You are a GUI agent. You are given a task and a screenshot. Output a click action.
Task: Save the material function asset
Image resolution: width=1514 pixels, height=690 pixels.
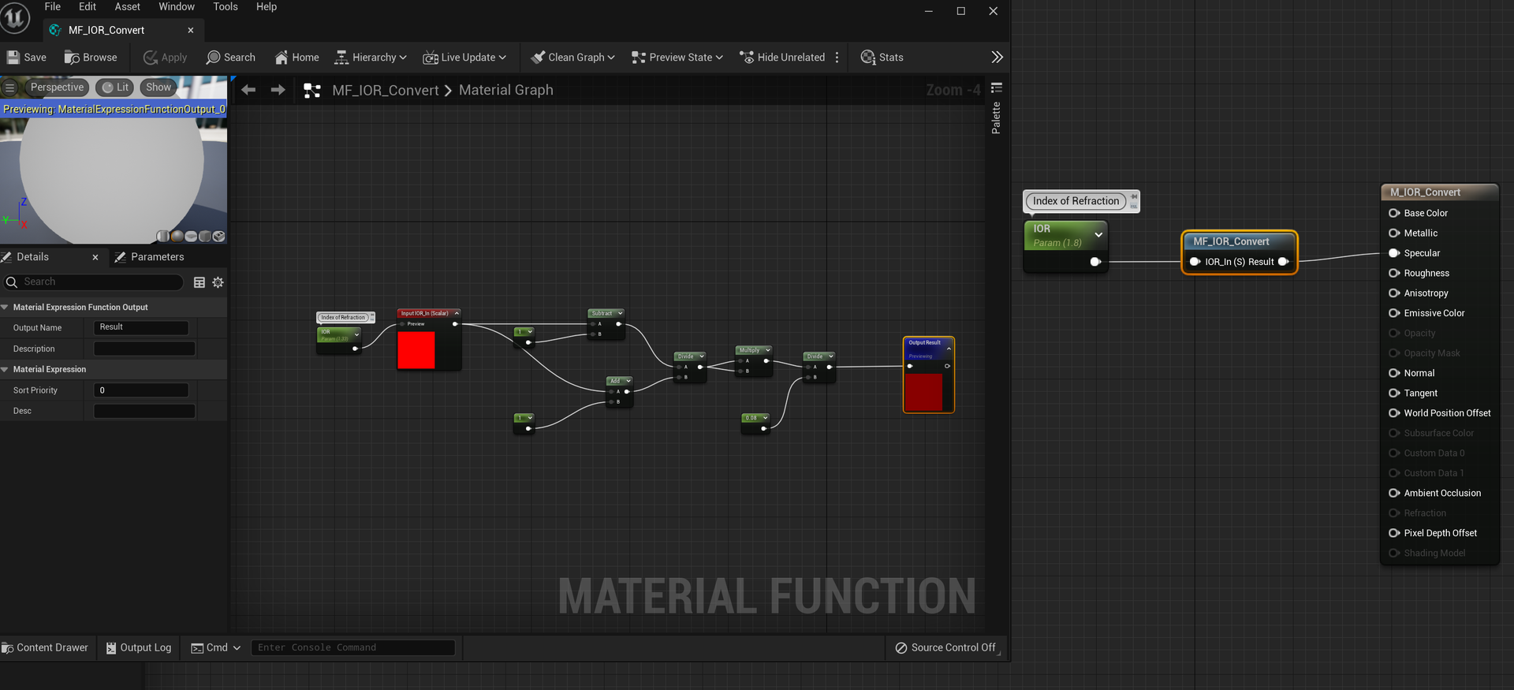coord(27,58)
